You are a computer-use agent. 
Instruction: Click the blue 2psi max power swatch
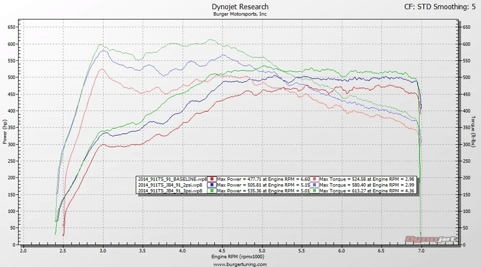[x=212, y=185]
